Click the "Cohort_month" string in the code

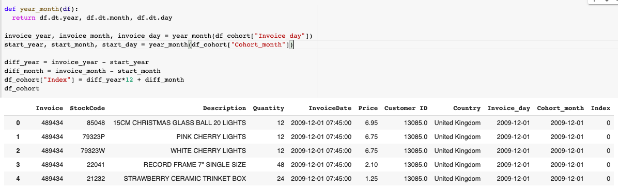[x=259, y=45]
